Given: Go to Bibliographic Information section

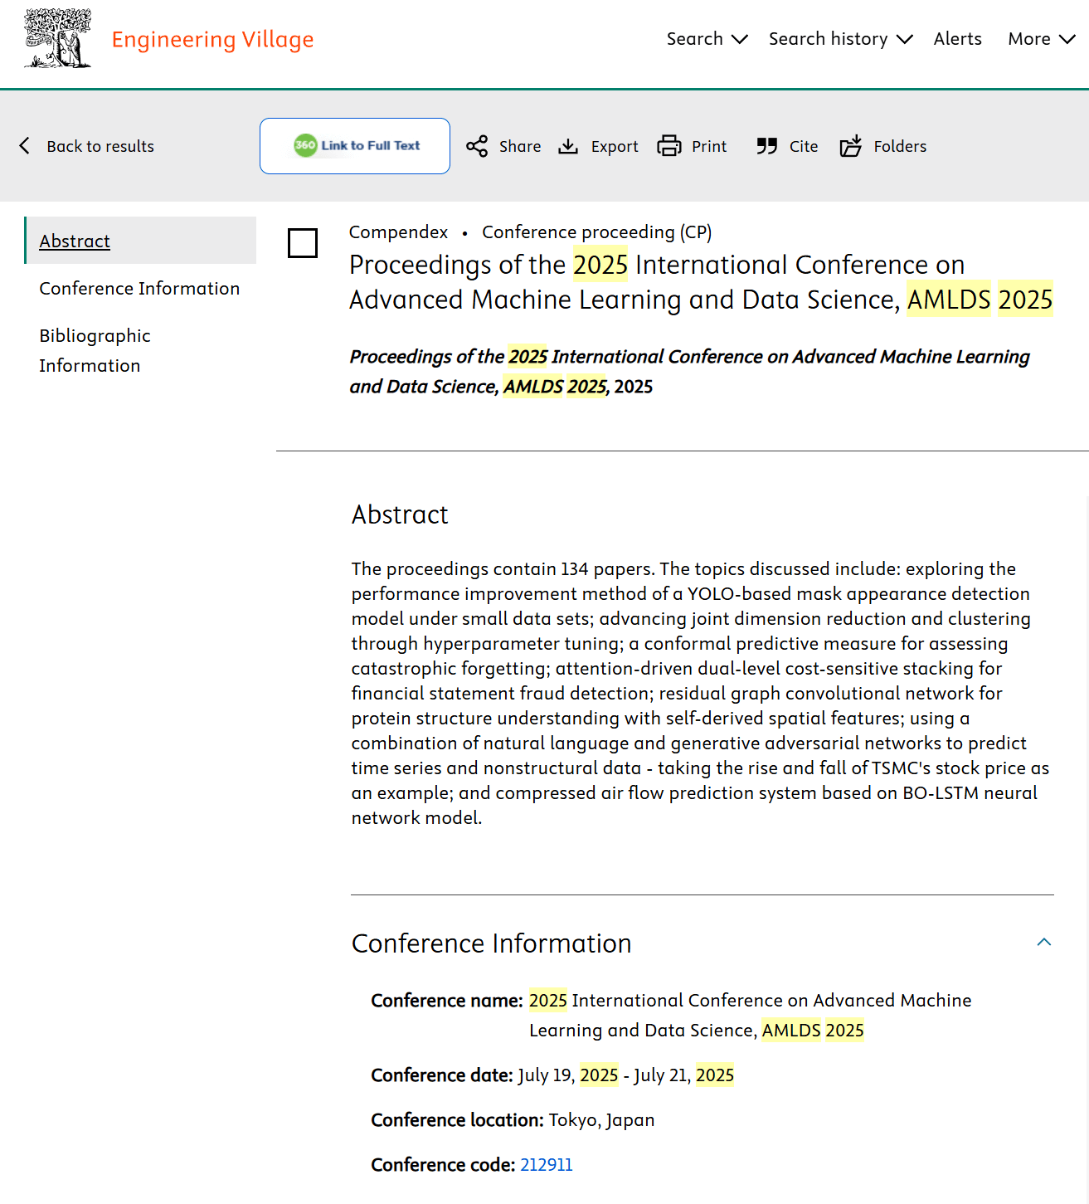Looking at the screenshot, I should tap(95, 350).
